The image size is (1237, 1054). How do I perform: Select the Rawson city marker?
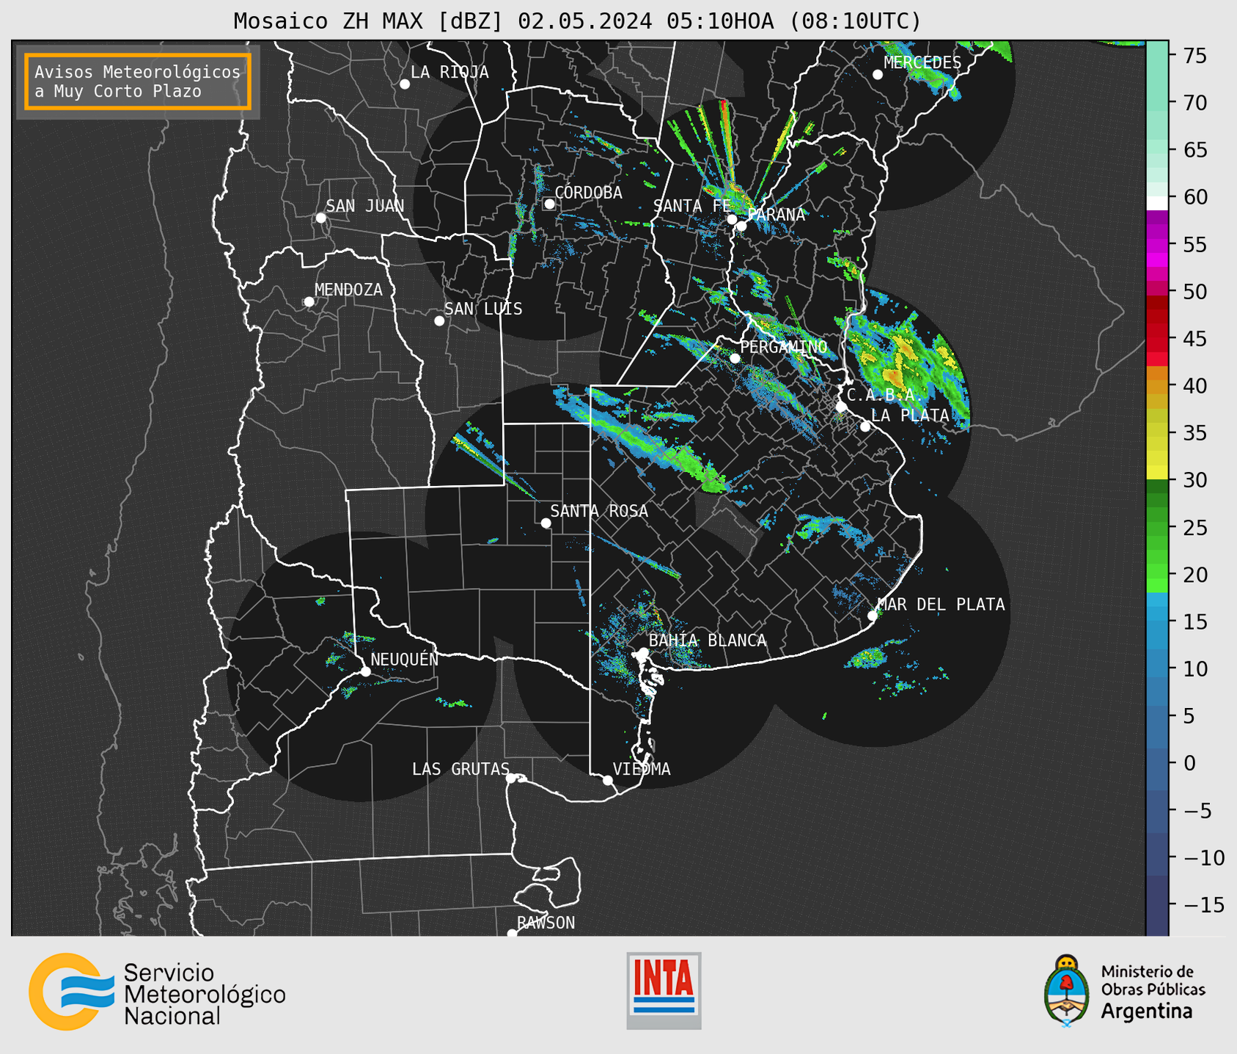click(512, 934)
